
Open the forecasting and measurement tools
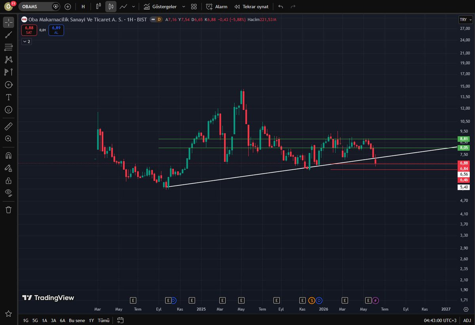click(x=8, y=72)
